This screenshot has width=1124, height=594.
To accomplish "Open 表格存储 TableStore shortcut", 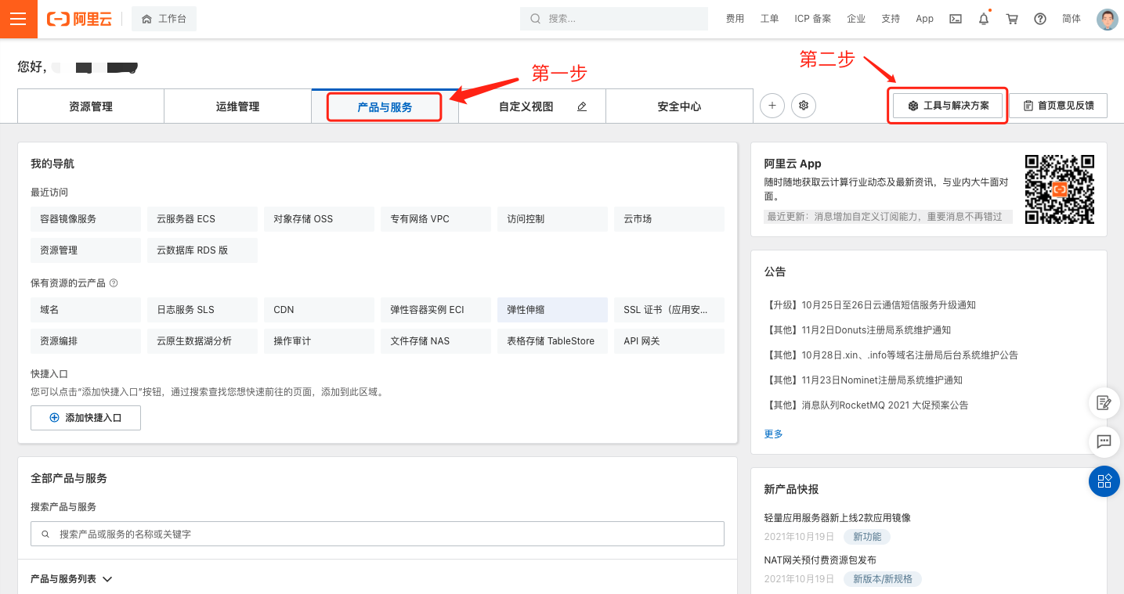I will [552, 341].
